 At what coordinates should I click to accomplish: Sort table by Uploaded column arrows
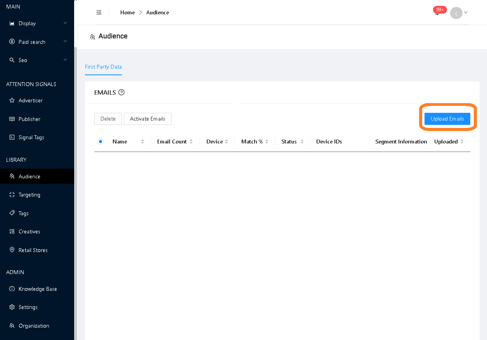[462, 142]
